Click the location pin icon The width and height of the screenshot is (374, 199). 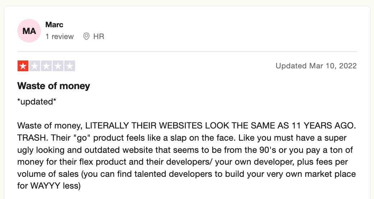(86, 37)
